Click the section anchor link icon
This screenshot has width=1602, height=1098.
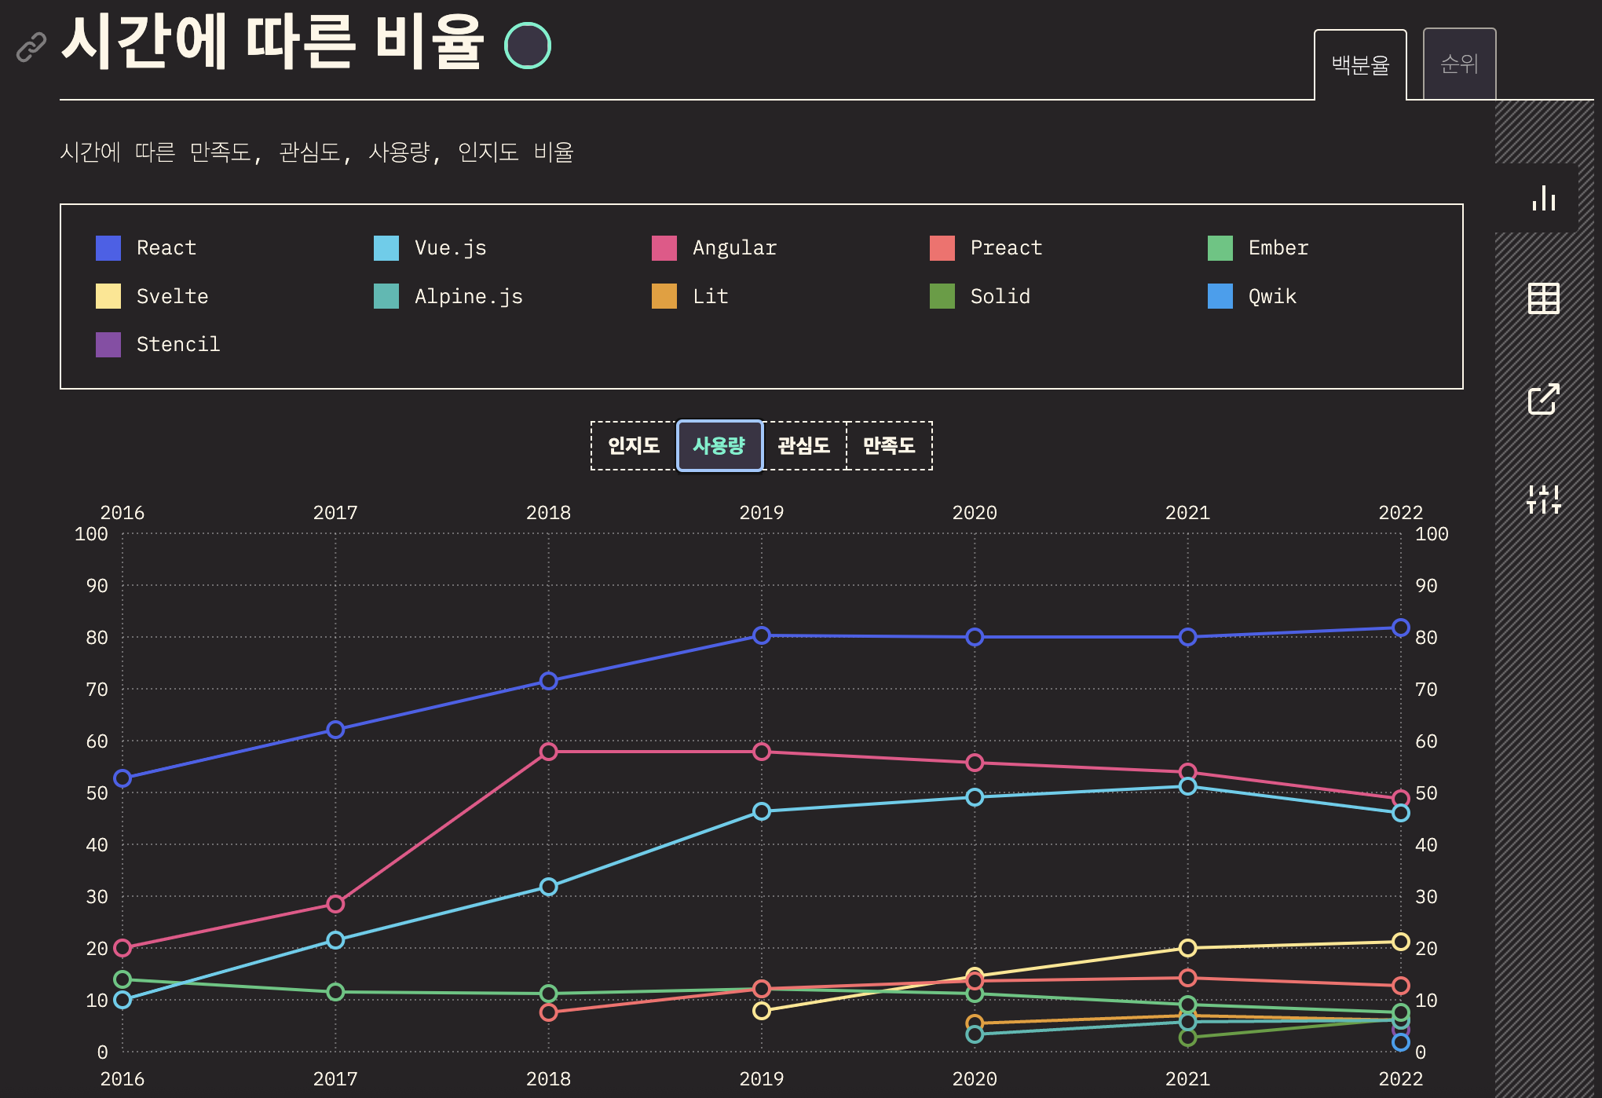point(31,47)
